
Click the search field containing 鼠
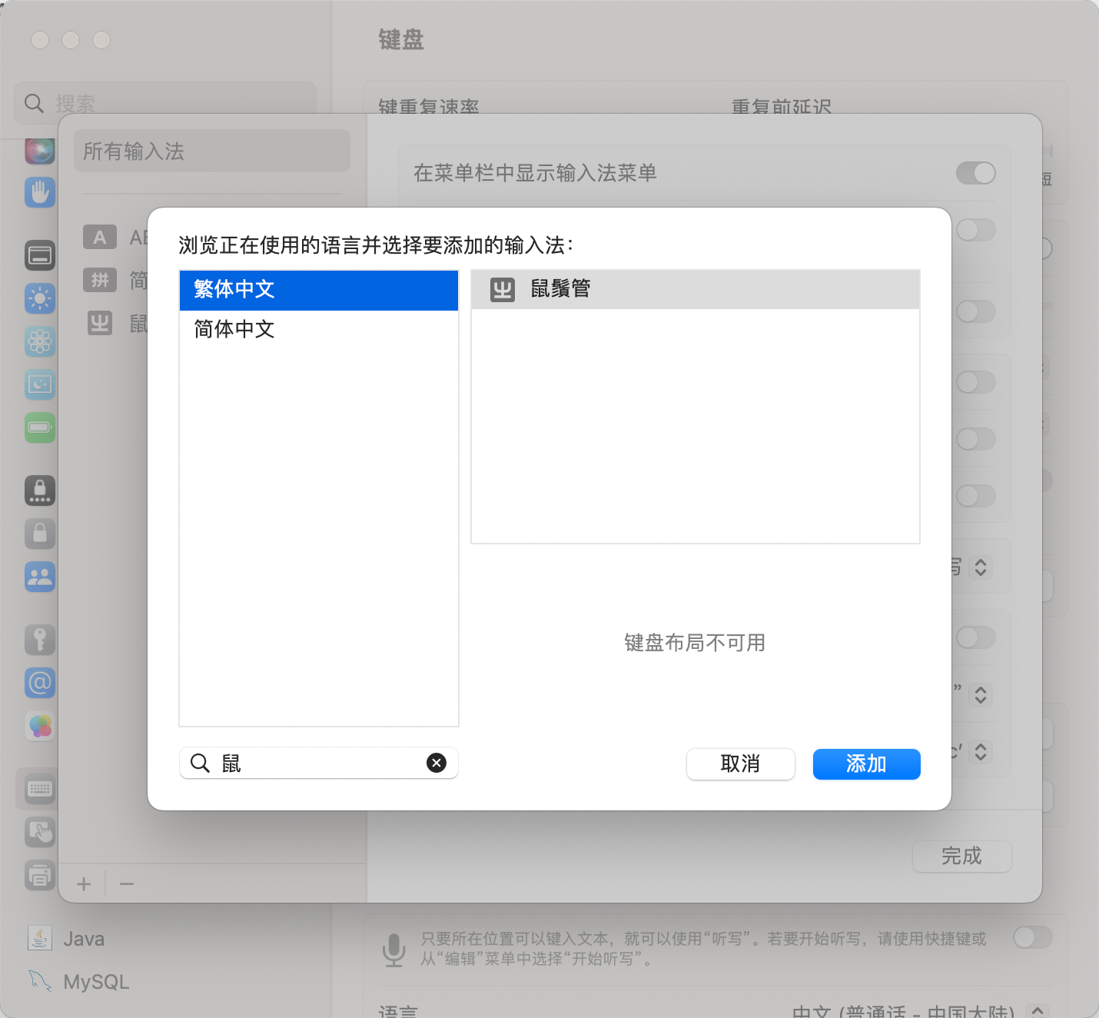tap(319, 763)
